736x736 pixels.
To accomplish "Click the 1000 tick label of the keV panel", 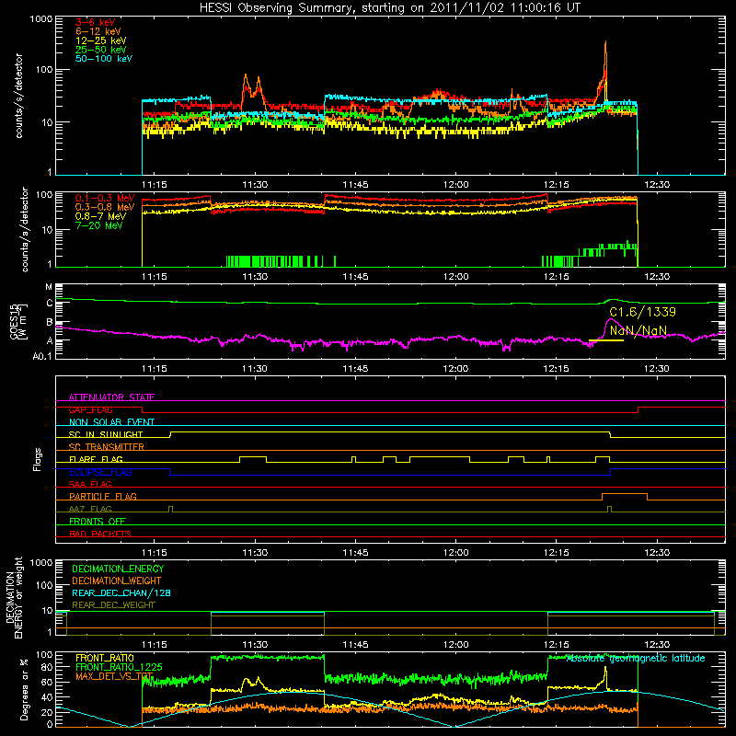I will [41, 19].
